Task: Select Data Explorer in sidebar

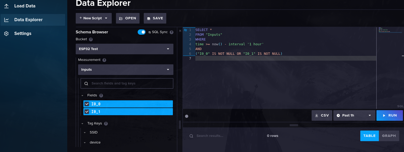Action: (33, 20)
